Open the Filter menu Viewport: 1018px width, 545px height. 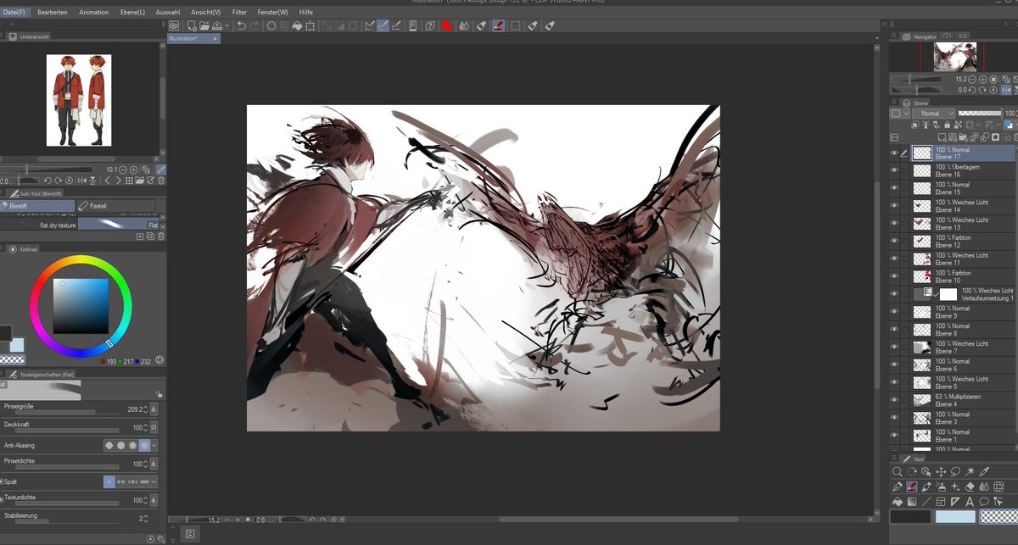(x=239, y=13)
